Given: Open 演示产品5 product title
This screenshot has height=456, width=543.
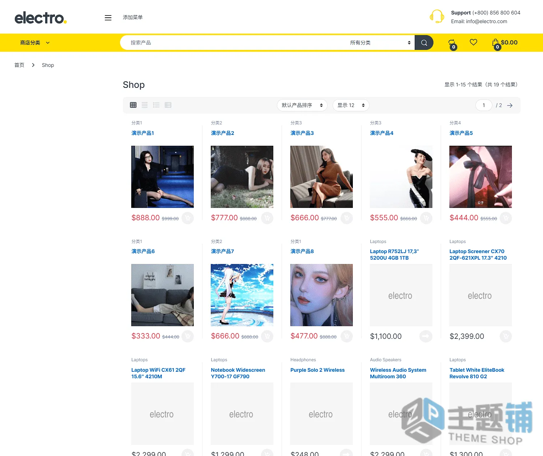Looking at the screenshot, I should [x=461, y=133].
